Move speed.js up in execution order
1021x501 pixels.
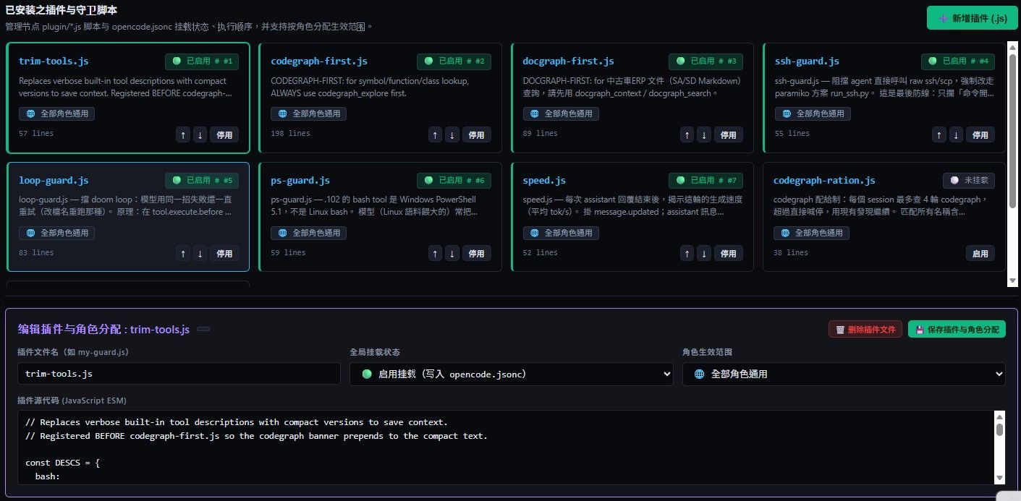(x=687, y=253)
